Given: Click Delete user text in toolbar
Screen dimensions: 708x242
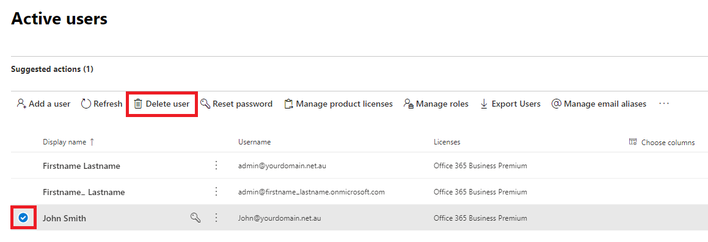Looking at the screenshot, I should click(167, 104).
